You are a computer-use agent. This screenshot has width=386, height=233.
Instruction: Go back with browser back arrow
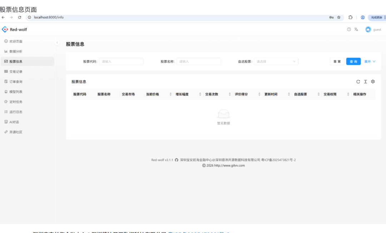pyautogui.click(x=3, y=17)
